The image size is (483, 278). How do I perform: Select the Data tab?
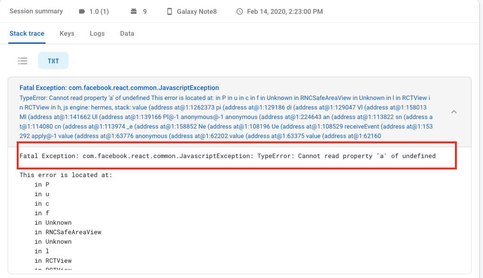click(x=127, y=34)
